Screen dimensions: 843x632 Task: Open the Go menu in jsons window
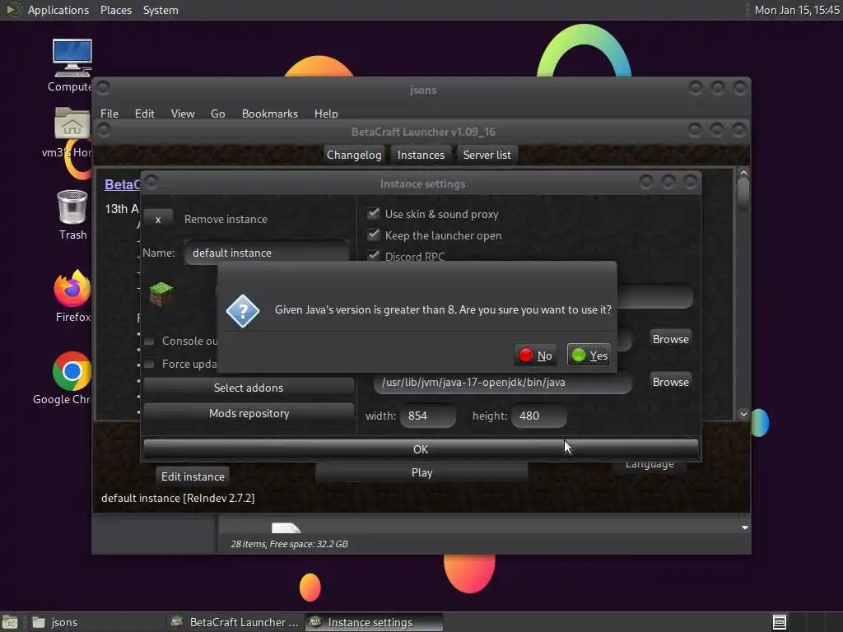[x=217, y=114]
